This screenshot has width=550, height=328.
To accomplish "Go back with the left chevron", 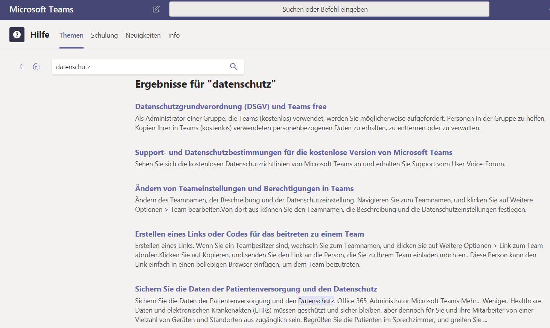I will pyautogui.click(x=21, y=67).
